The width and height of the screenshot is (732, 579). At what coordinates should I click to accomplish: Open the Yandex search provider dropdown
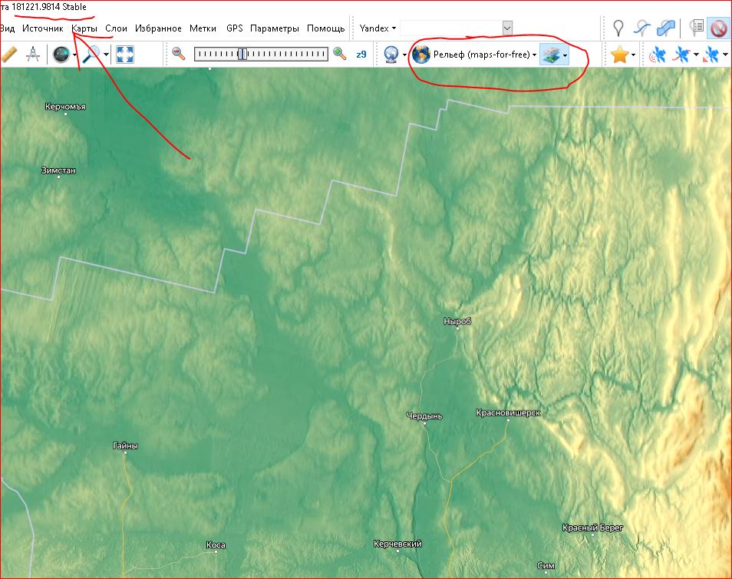coord(378,28)
